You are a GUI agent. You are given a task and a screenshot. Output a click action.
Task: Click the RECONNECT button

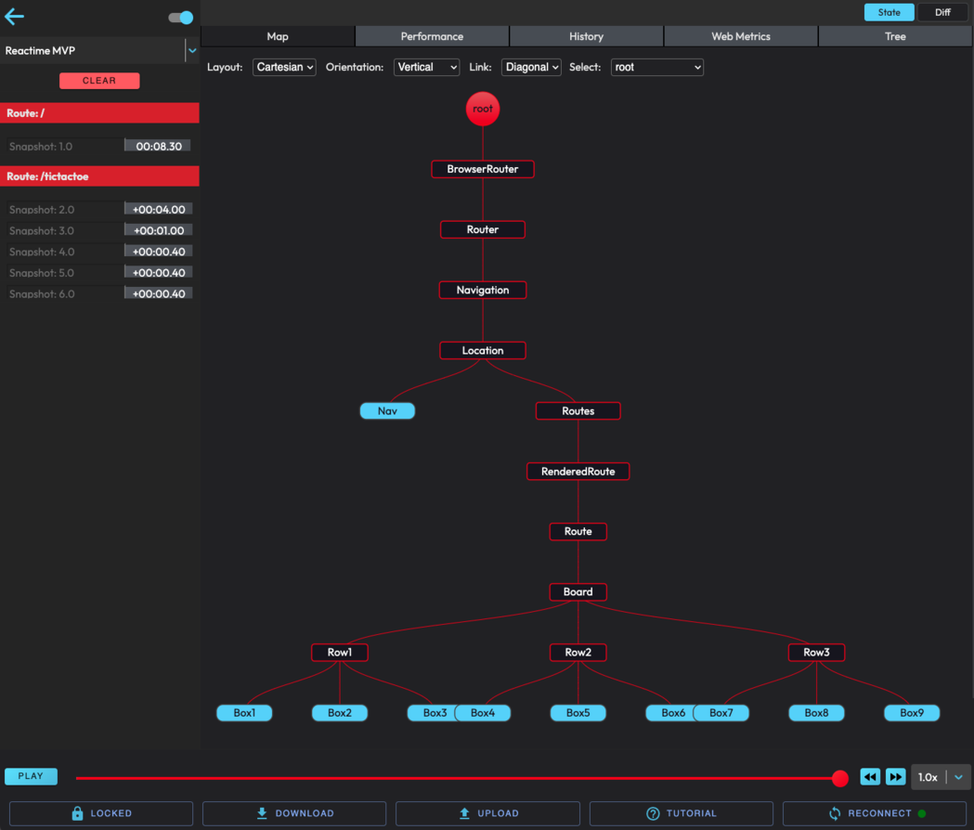pos(875,813)
